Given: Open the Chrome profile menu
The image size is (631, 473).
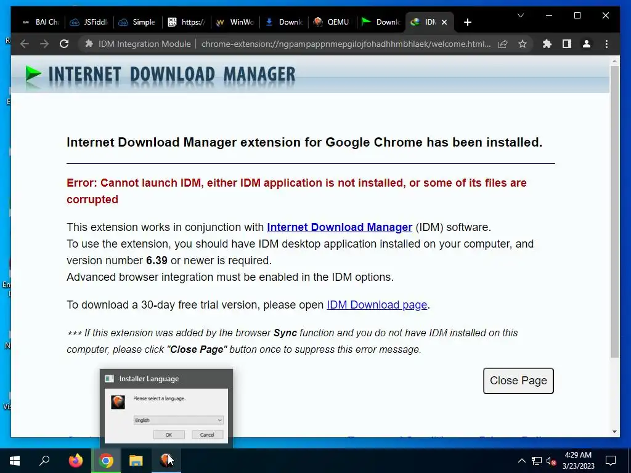Looking at the screenshot, I should [x=587, y=44].
